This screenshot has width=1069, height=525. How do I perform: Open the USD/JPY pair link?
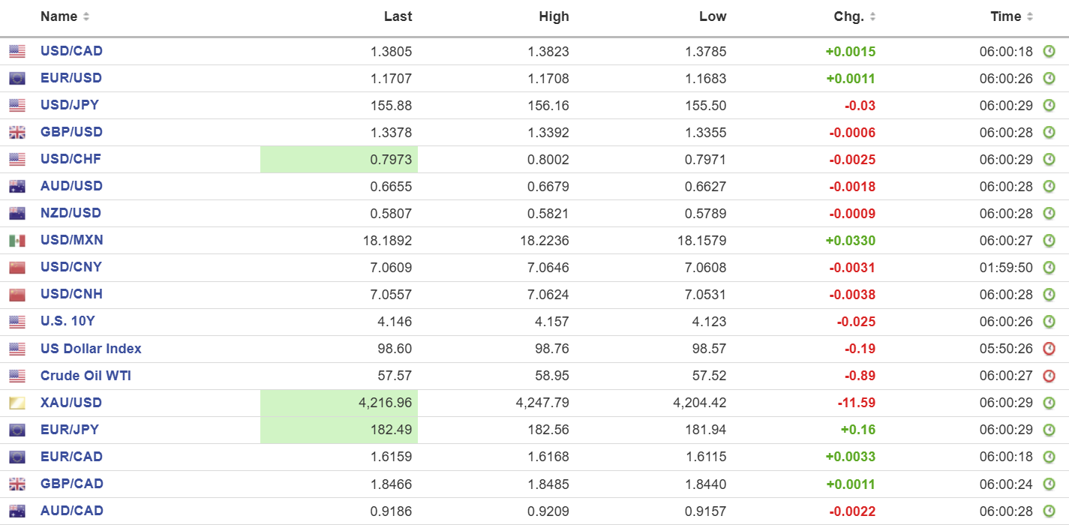69,105
